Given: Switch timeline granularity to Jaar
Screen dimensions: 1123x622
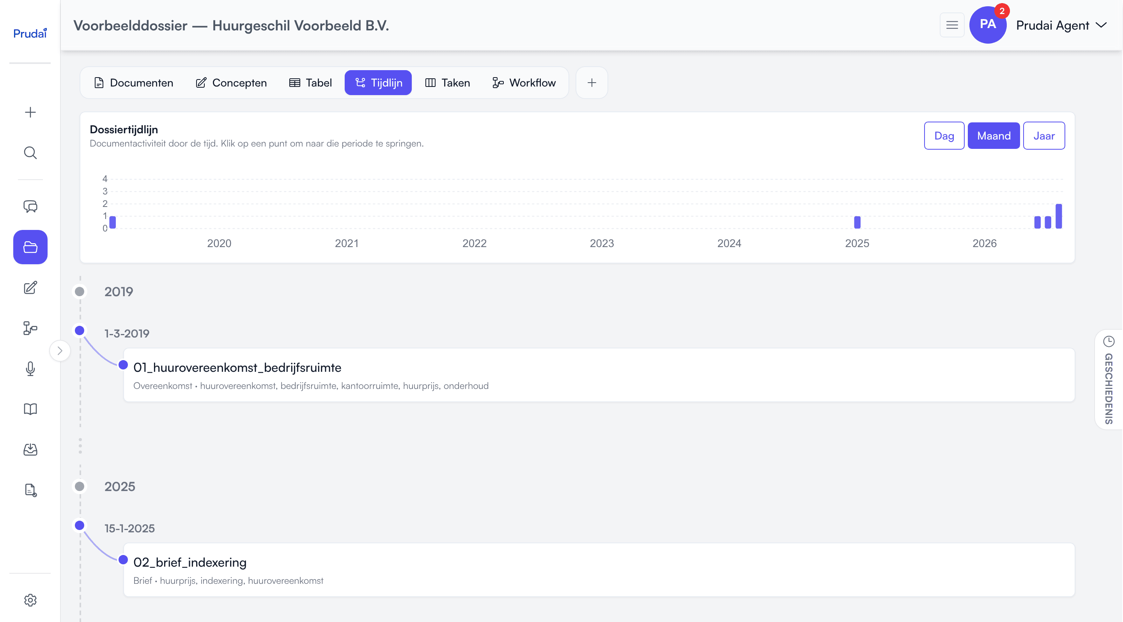Looking at the screenshot, I should point(1044,136).
